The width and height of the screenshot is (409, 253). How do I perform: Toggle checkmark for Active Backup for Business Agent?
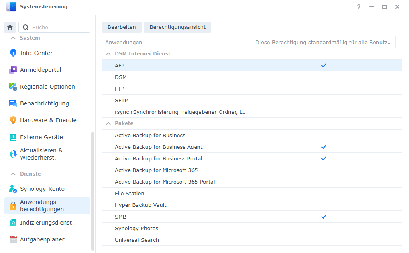point(324,147)
